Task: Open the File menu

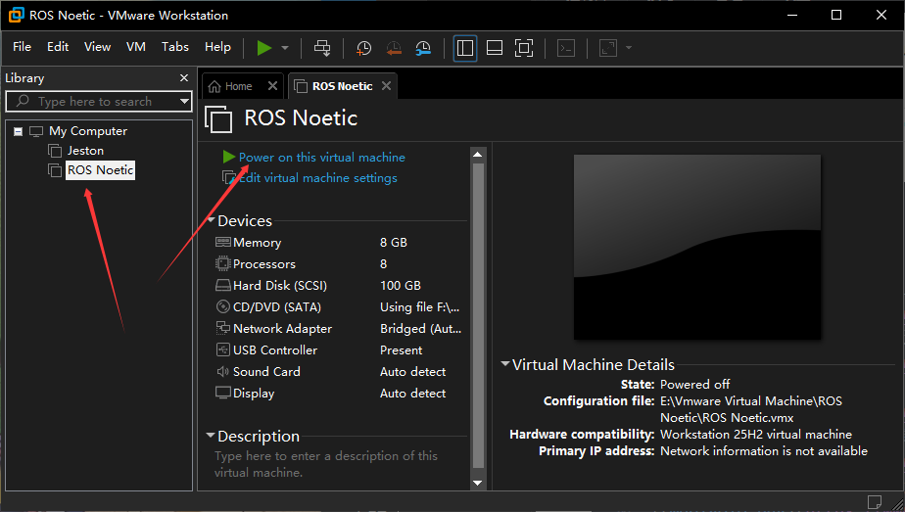Action: pos(22,47)
